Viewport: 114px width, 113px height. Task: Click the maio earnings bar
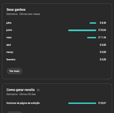pos(92,38)
